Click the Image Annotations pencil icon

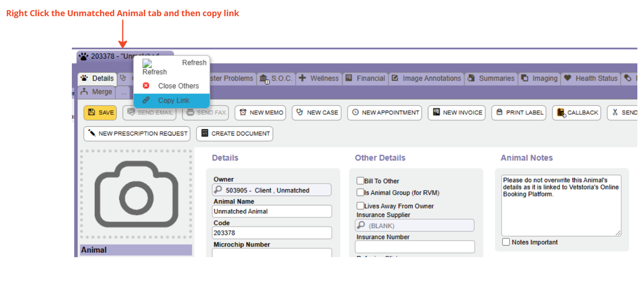(x=395, y=78)
